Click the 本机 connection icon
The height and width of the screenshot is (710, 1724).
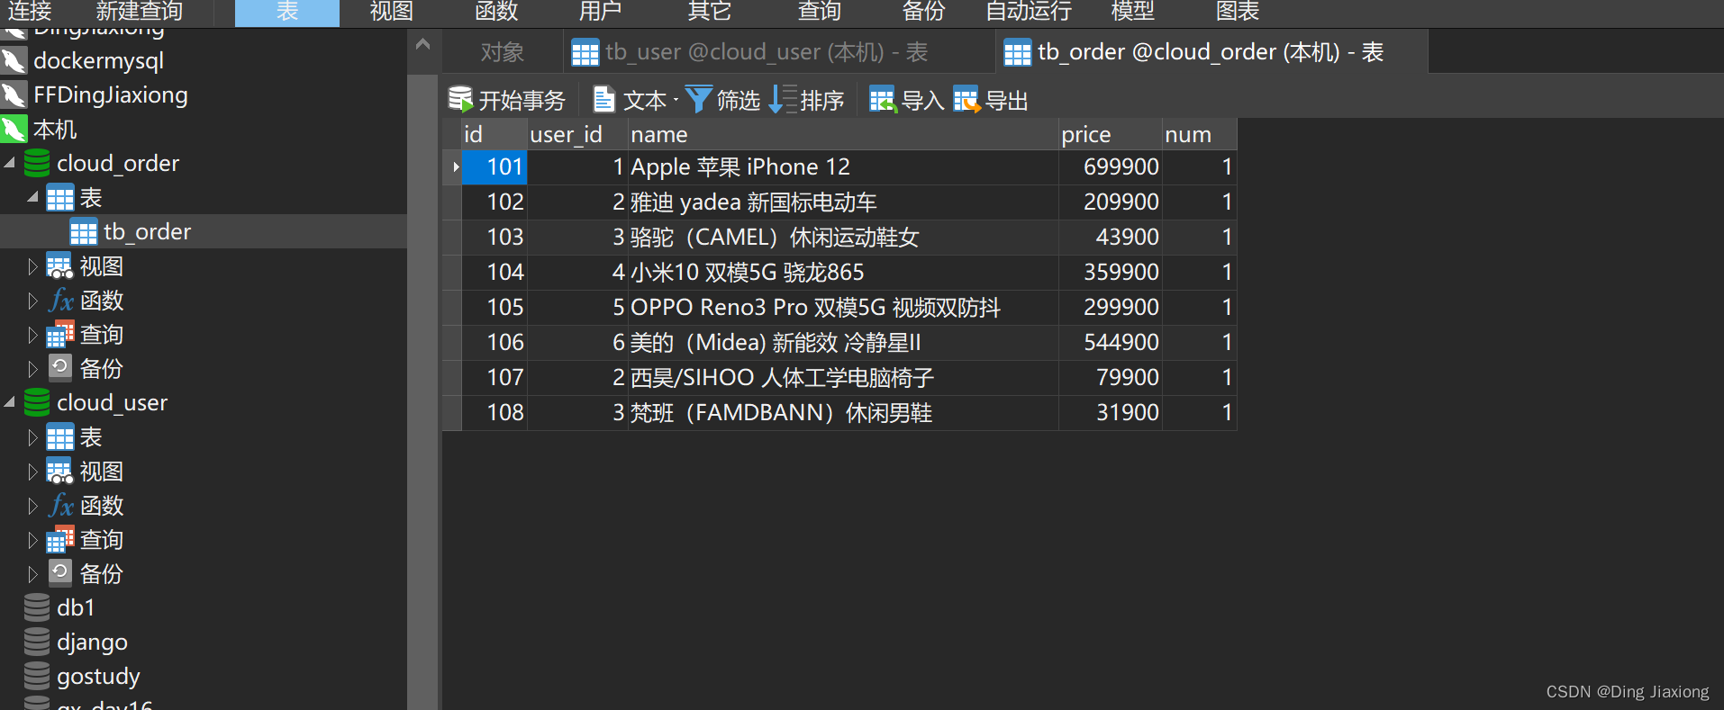[x=14, y=130]
